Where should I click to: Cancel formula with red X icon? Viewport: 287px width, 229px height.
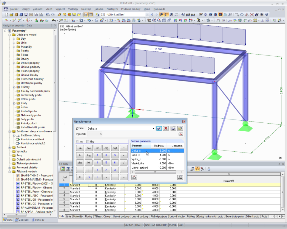[166, 128]
